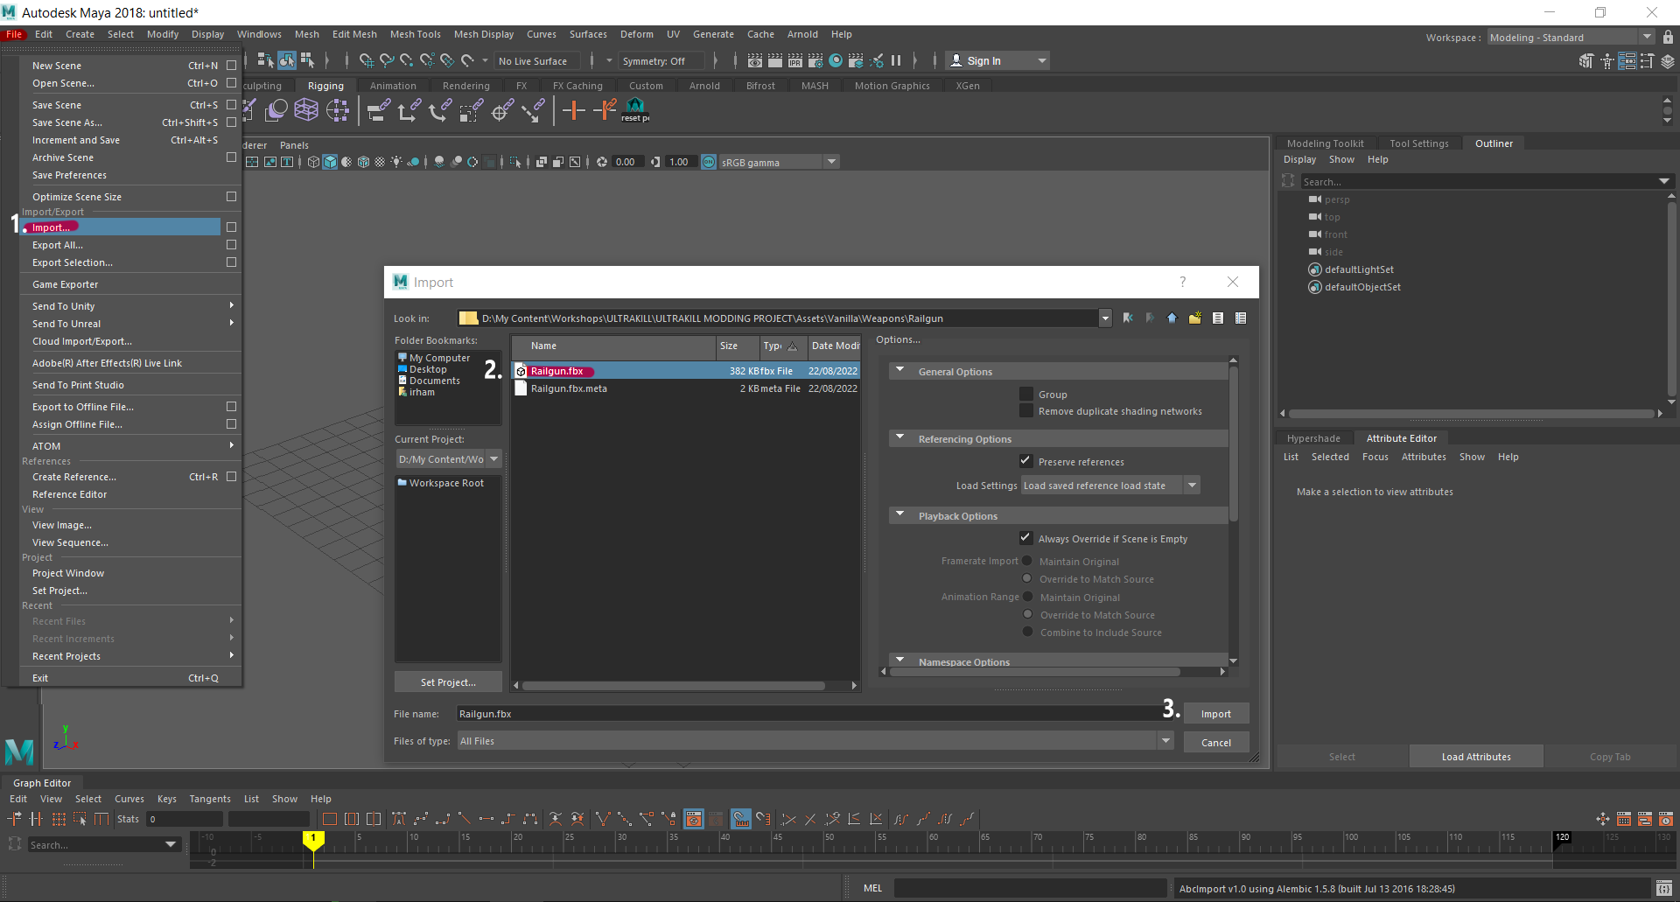This screenshot has height=902, width=1680.
Task: Open the Files of type dropdown
Action: (x=815, y=741)
